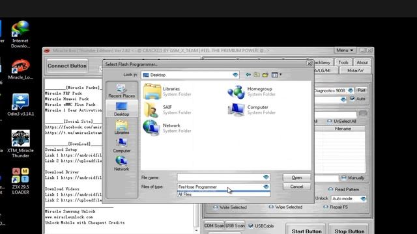The image size is (417, 234).
Task: Select the Homegroup system folder item
Action: click(x=252, y=91)
